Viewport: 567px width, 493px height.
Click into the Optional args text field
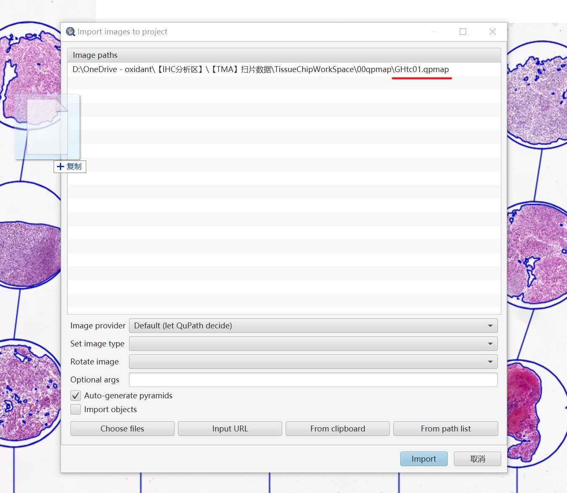[313, 380]
